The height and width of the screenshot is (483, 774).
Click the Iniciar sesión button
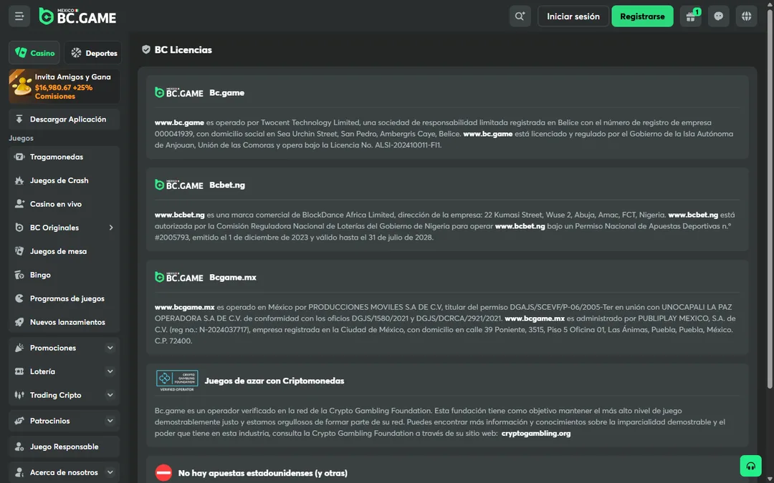[573, 16]
